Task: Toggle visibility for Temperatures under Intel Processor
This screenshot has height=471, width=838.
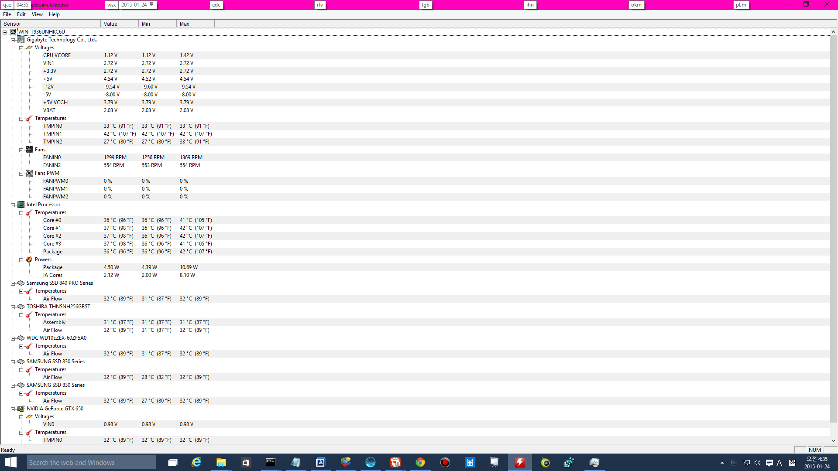Action: tap(21, 212)
